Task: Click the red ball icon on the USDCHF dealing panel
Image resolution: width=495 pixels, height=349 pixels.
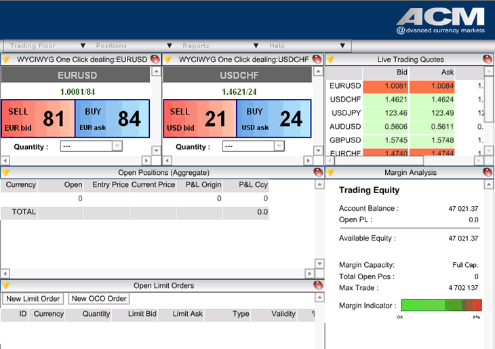Action: [317, 59]
